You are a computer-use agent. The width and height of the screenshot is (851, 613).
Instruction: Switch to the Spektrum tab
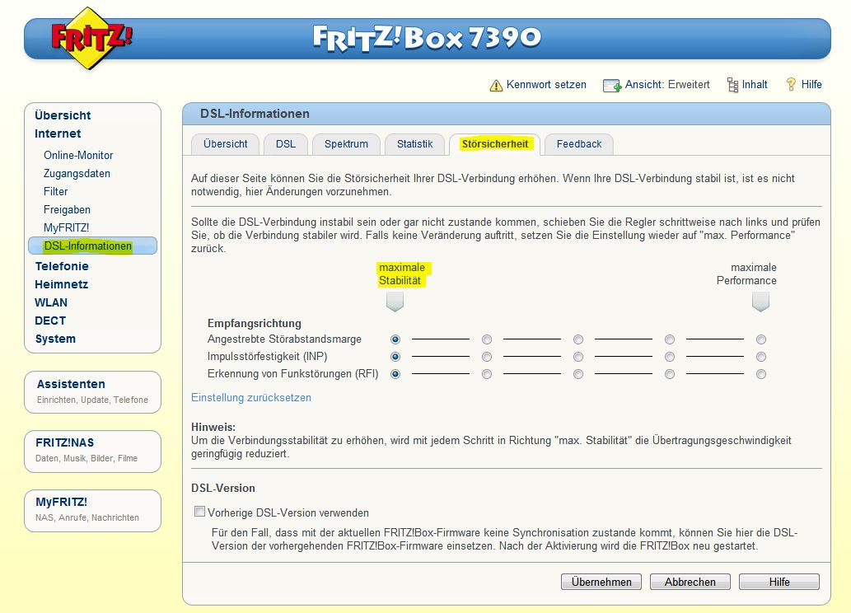[x=346, y=144]
